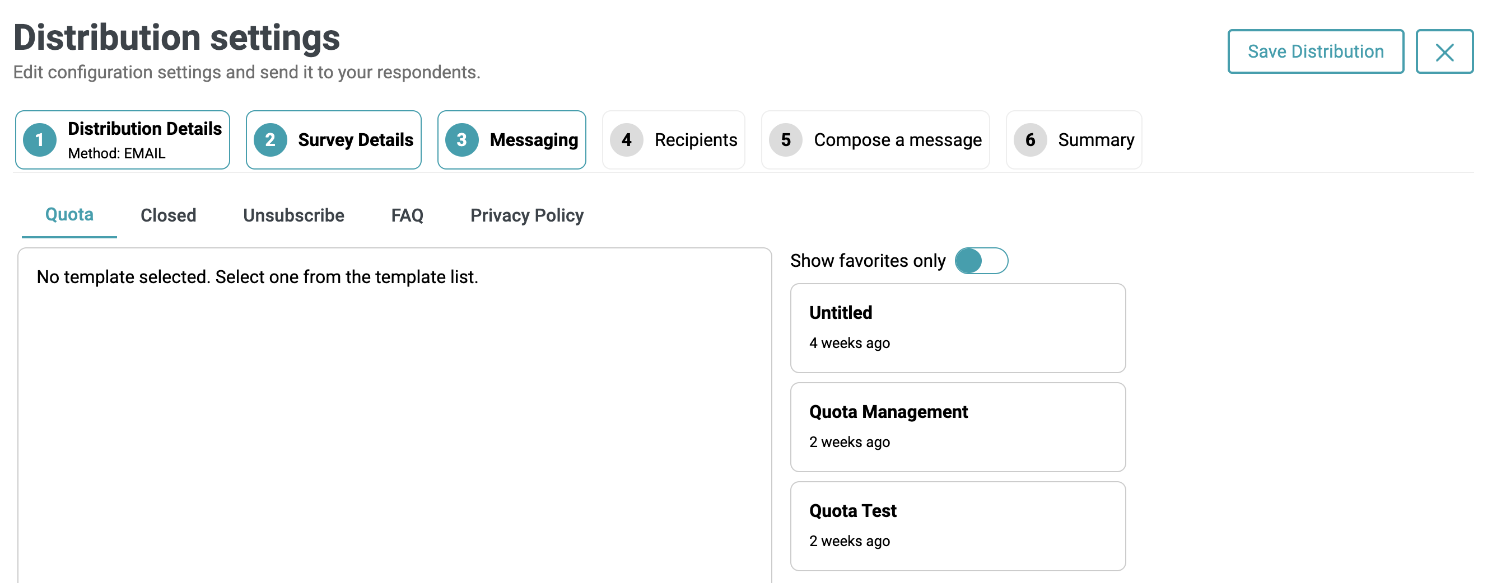Go to the Summary step

(1074, 140)
